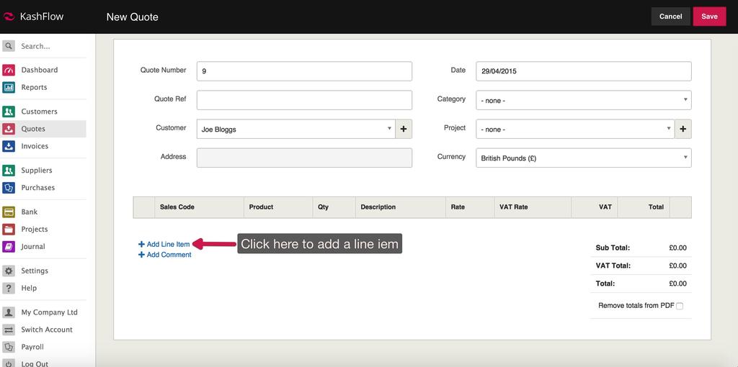Click the Journal book icon
The image size is (738, 367).
pos(9,247)
